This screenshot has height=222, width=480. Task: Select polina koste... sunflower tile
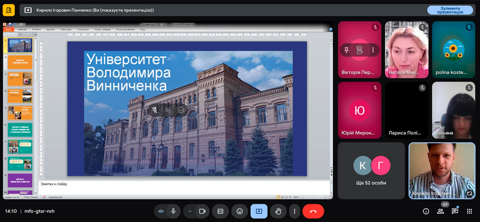coord(454,49)
